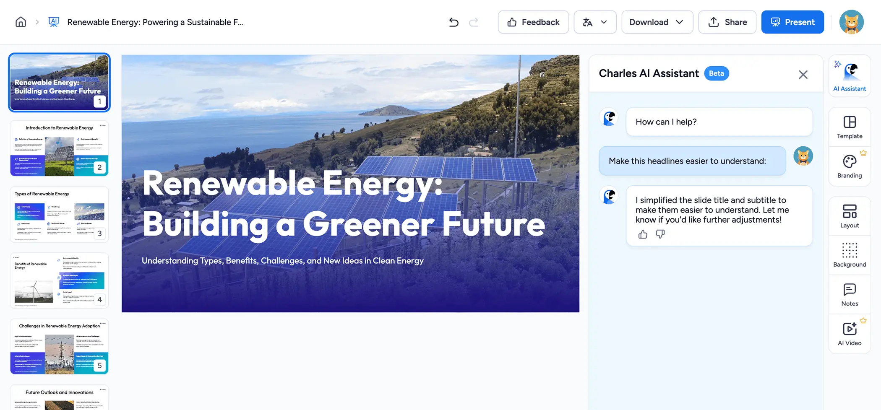
Task: Click the home icon in breadcrumb
Action: click(x=21, y=22)
